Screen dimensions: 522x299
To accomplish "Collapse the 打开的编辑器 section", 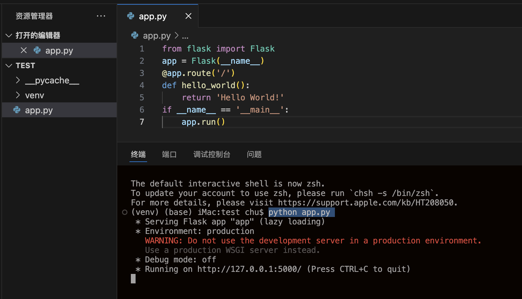I will tap(8, 35).
